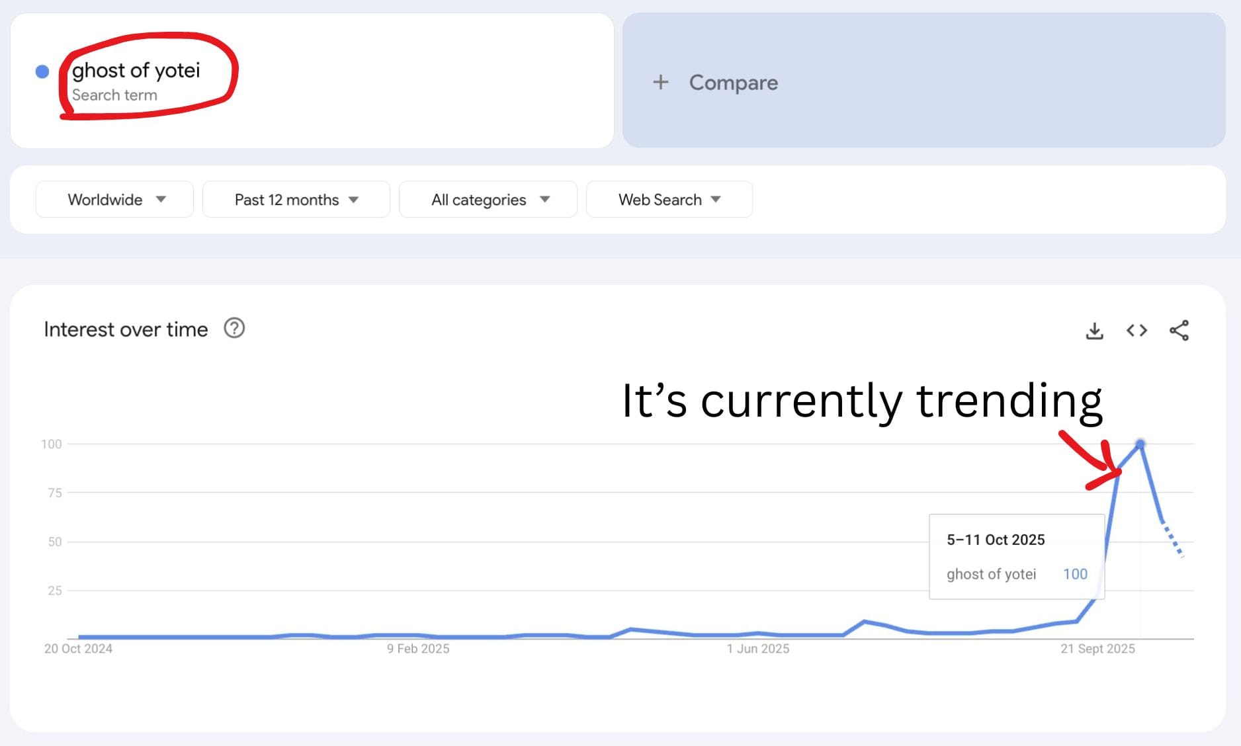Open the All categories dropdown

click(488, 200)
